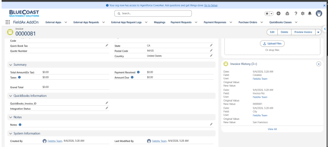Click the favorites star icon

267,13
